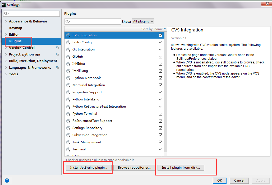The width and height of the screenshot is (272, 185).
Task: Open help via the question mark icon
Action: click(7, 181)
